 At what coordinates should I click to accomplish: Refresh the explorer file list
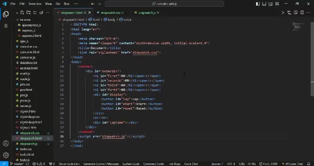point(35,12)
